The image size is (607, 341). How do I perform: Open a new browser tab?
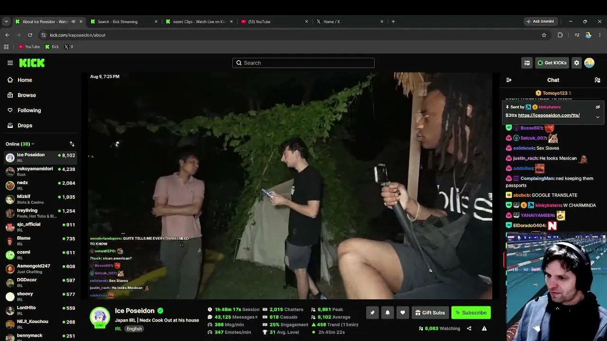393,21
